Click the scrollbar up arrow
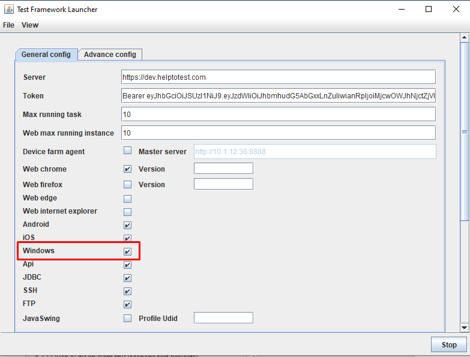The width and height of the screenshot is (470, 357). pyautogui.click(x=465, y=37)
